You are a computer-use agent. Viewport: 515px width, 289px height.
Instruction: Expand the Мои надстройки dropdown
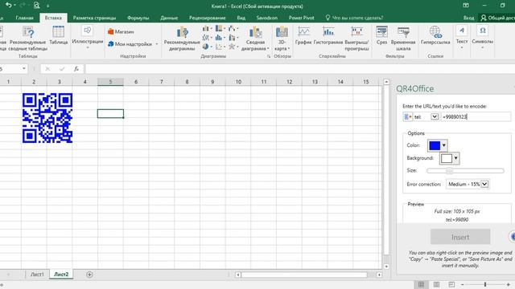(x=157, y=44)
